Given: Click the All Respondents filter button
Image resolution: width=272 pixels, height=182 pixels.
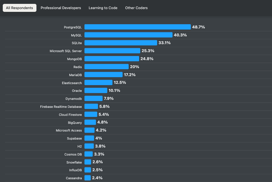Looking at the screenshot, I should (x=19, y=8).
